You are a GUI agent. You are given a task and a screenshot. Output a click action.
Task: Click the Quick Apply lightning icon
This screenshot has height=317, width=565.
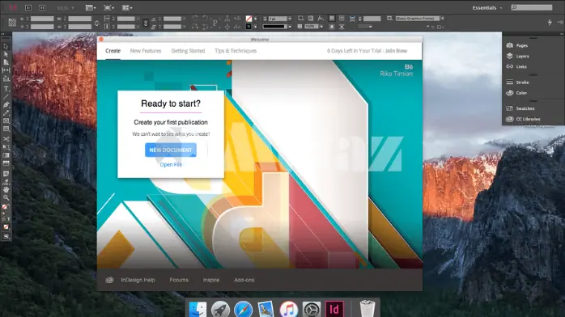pos(550,23)
